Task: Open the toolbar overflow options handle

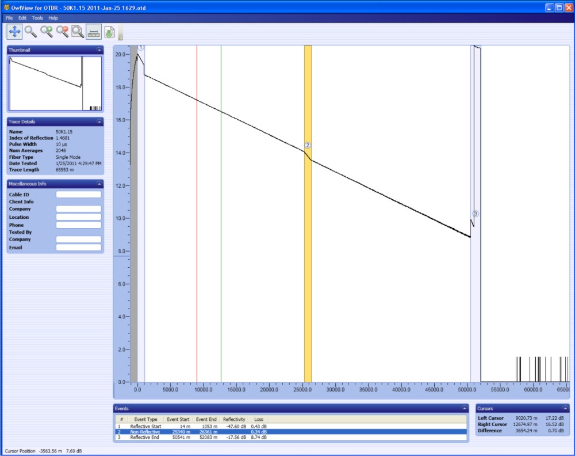Action: (x=120, y=33)
